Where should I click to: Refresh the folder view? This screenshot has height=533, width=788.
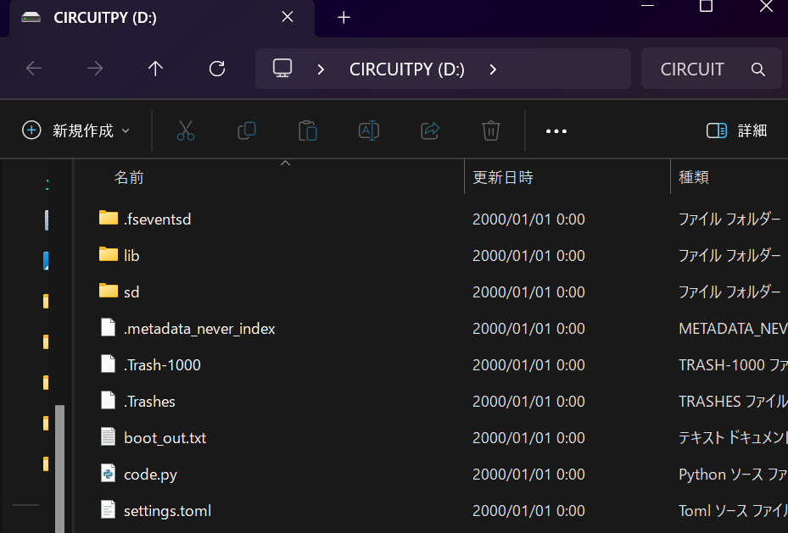point(217,69)
